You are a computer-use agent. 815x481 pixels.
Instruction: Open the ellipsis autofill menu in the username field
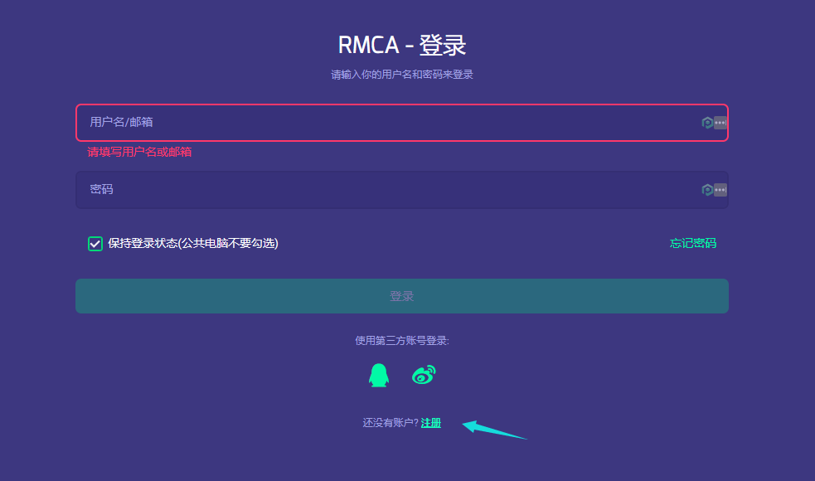[x=720, y=122]
